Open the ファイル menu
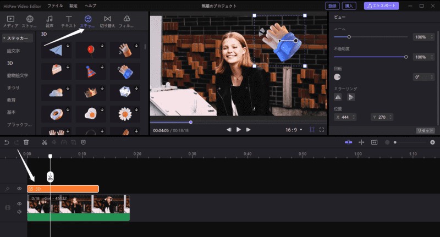The height and width of the screenshot is (237, 440). (55, 5)
